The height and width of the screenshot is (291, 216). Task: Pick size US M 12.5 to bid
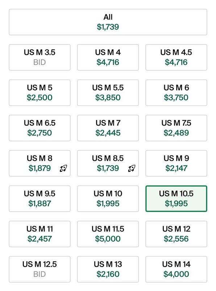coord(40,269)
